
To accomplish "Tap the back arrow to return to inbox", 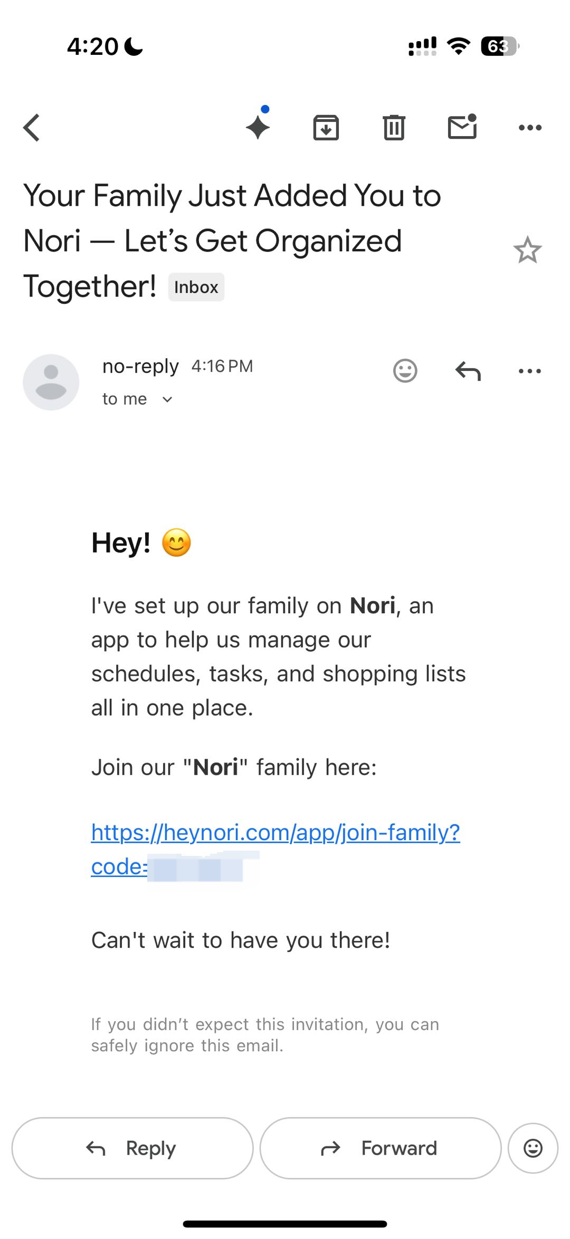I will [x=32, y=128].
